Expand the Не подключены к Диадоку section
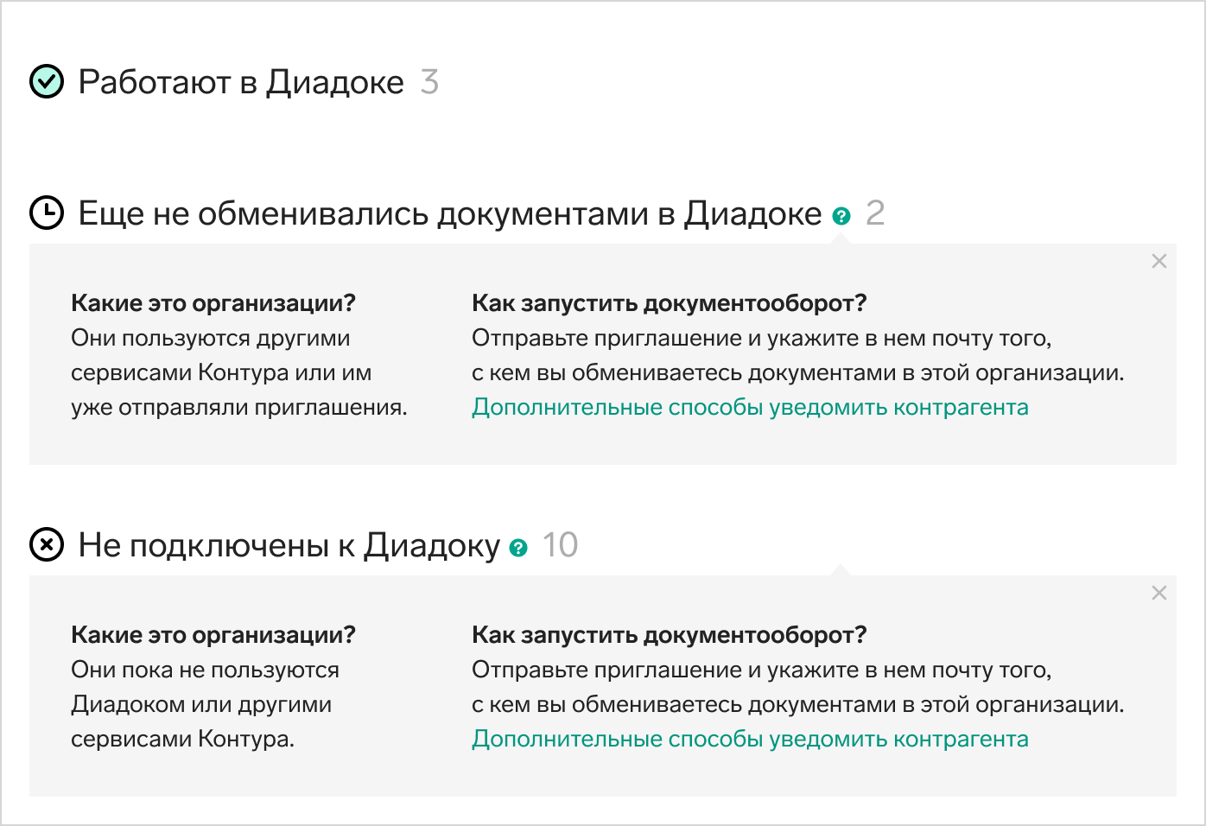Viewport: 1206px width, 826px height. [x=289, y=545]
